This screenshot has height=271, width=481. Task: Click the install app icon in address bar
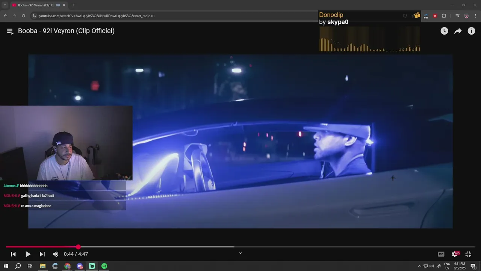pos(405,16)
